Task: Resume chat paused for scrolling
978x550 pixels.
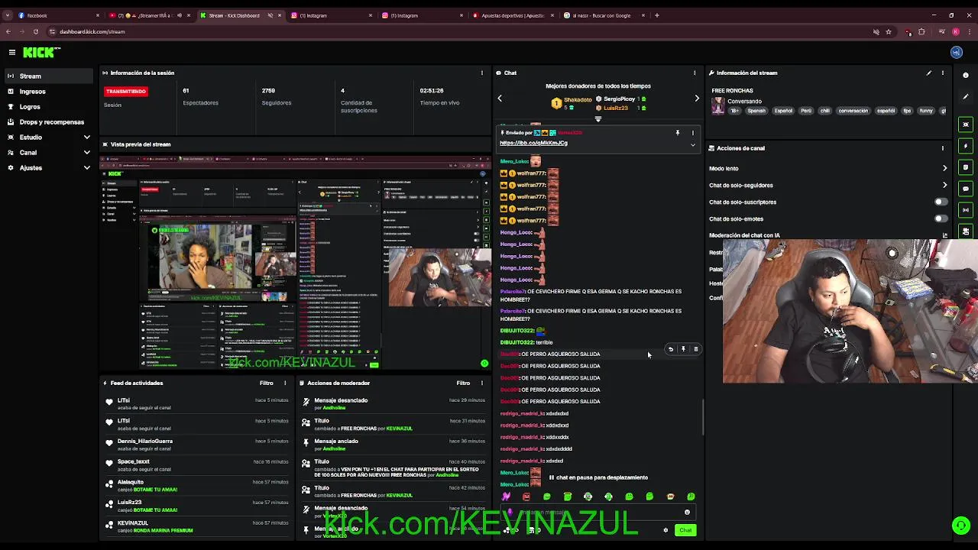Action: pos(597,477)
